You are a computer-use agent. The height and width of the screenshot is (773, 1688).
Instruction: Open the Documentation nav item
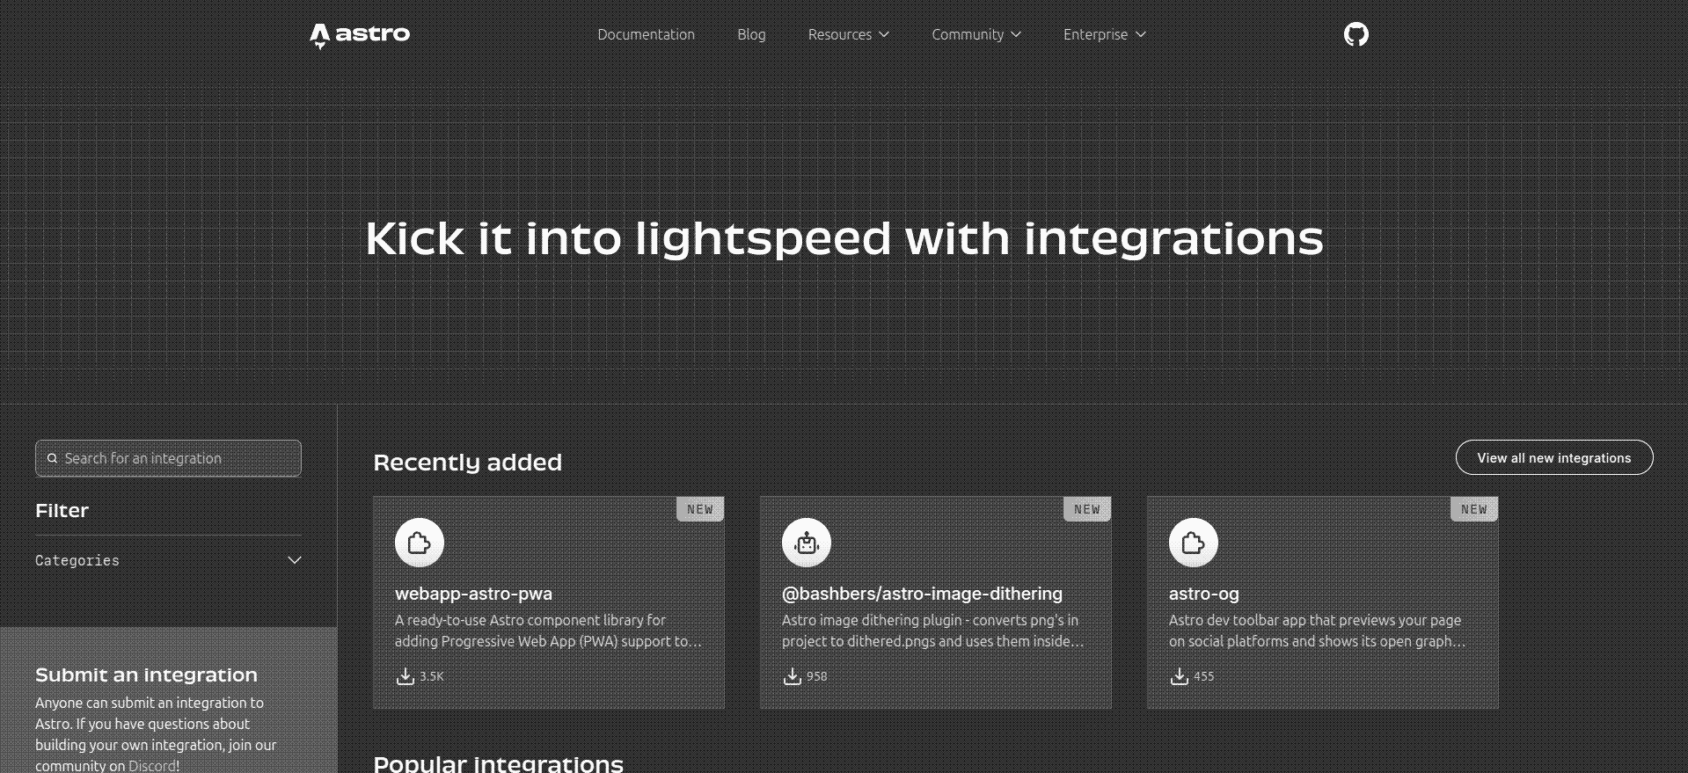(647, 34)
